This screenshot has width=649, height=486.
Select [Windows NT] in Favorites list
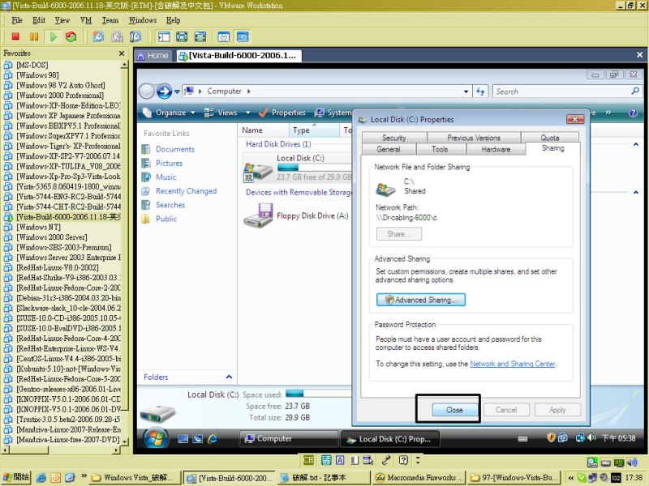[x=38, y=227]
